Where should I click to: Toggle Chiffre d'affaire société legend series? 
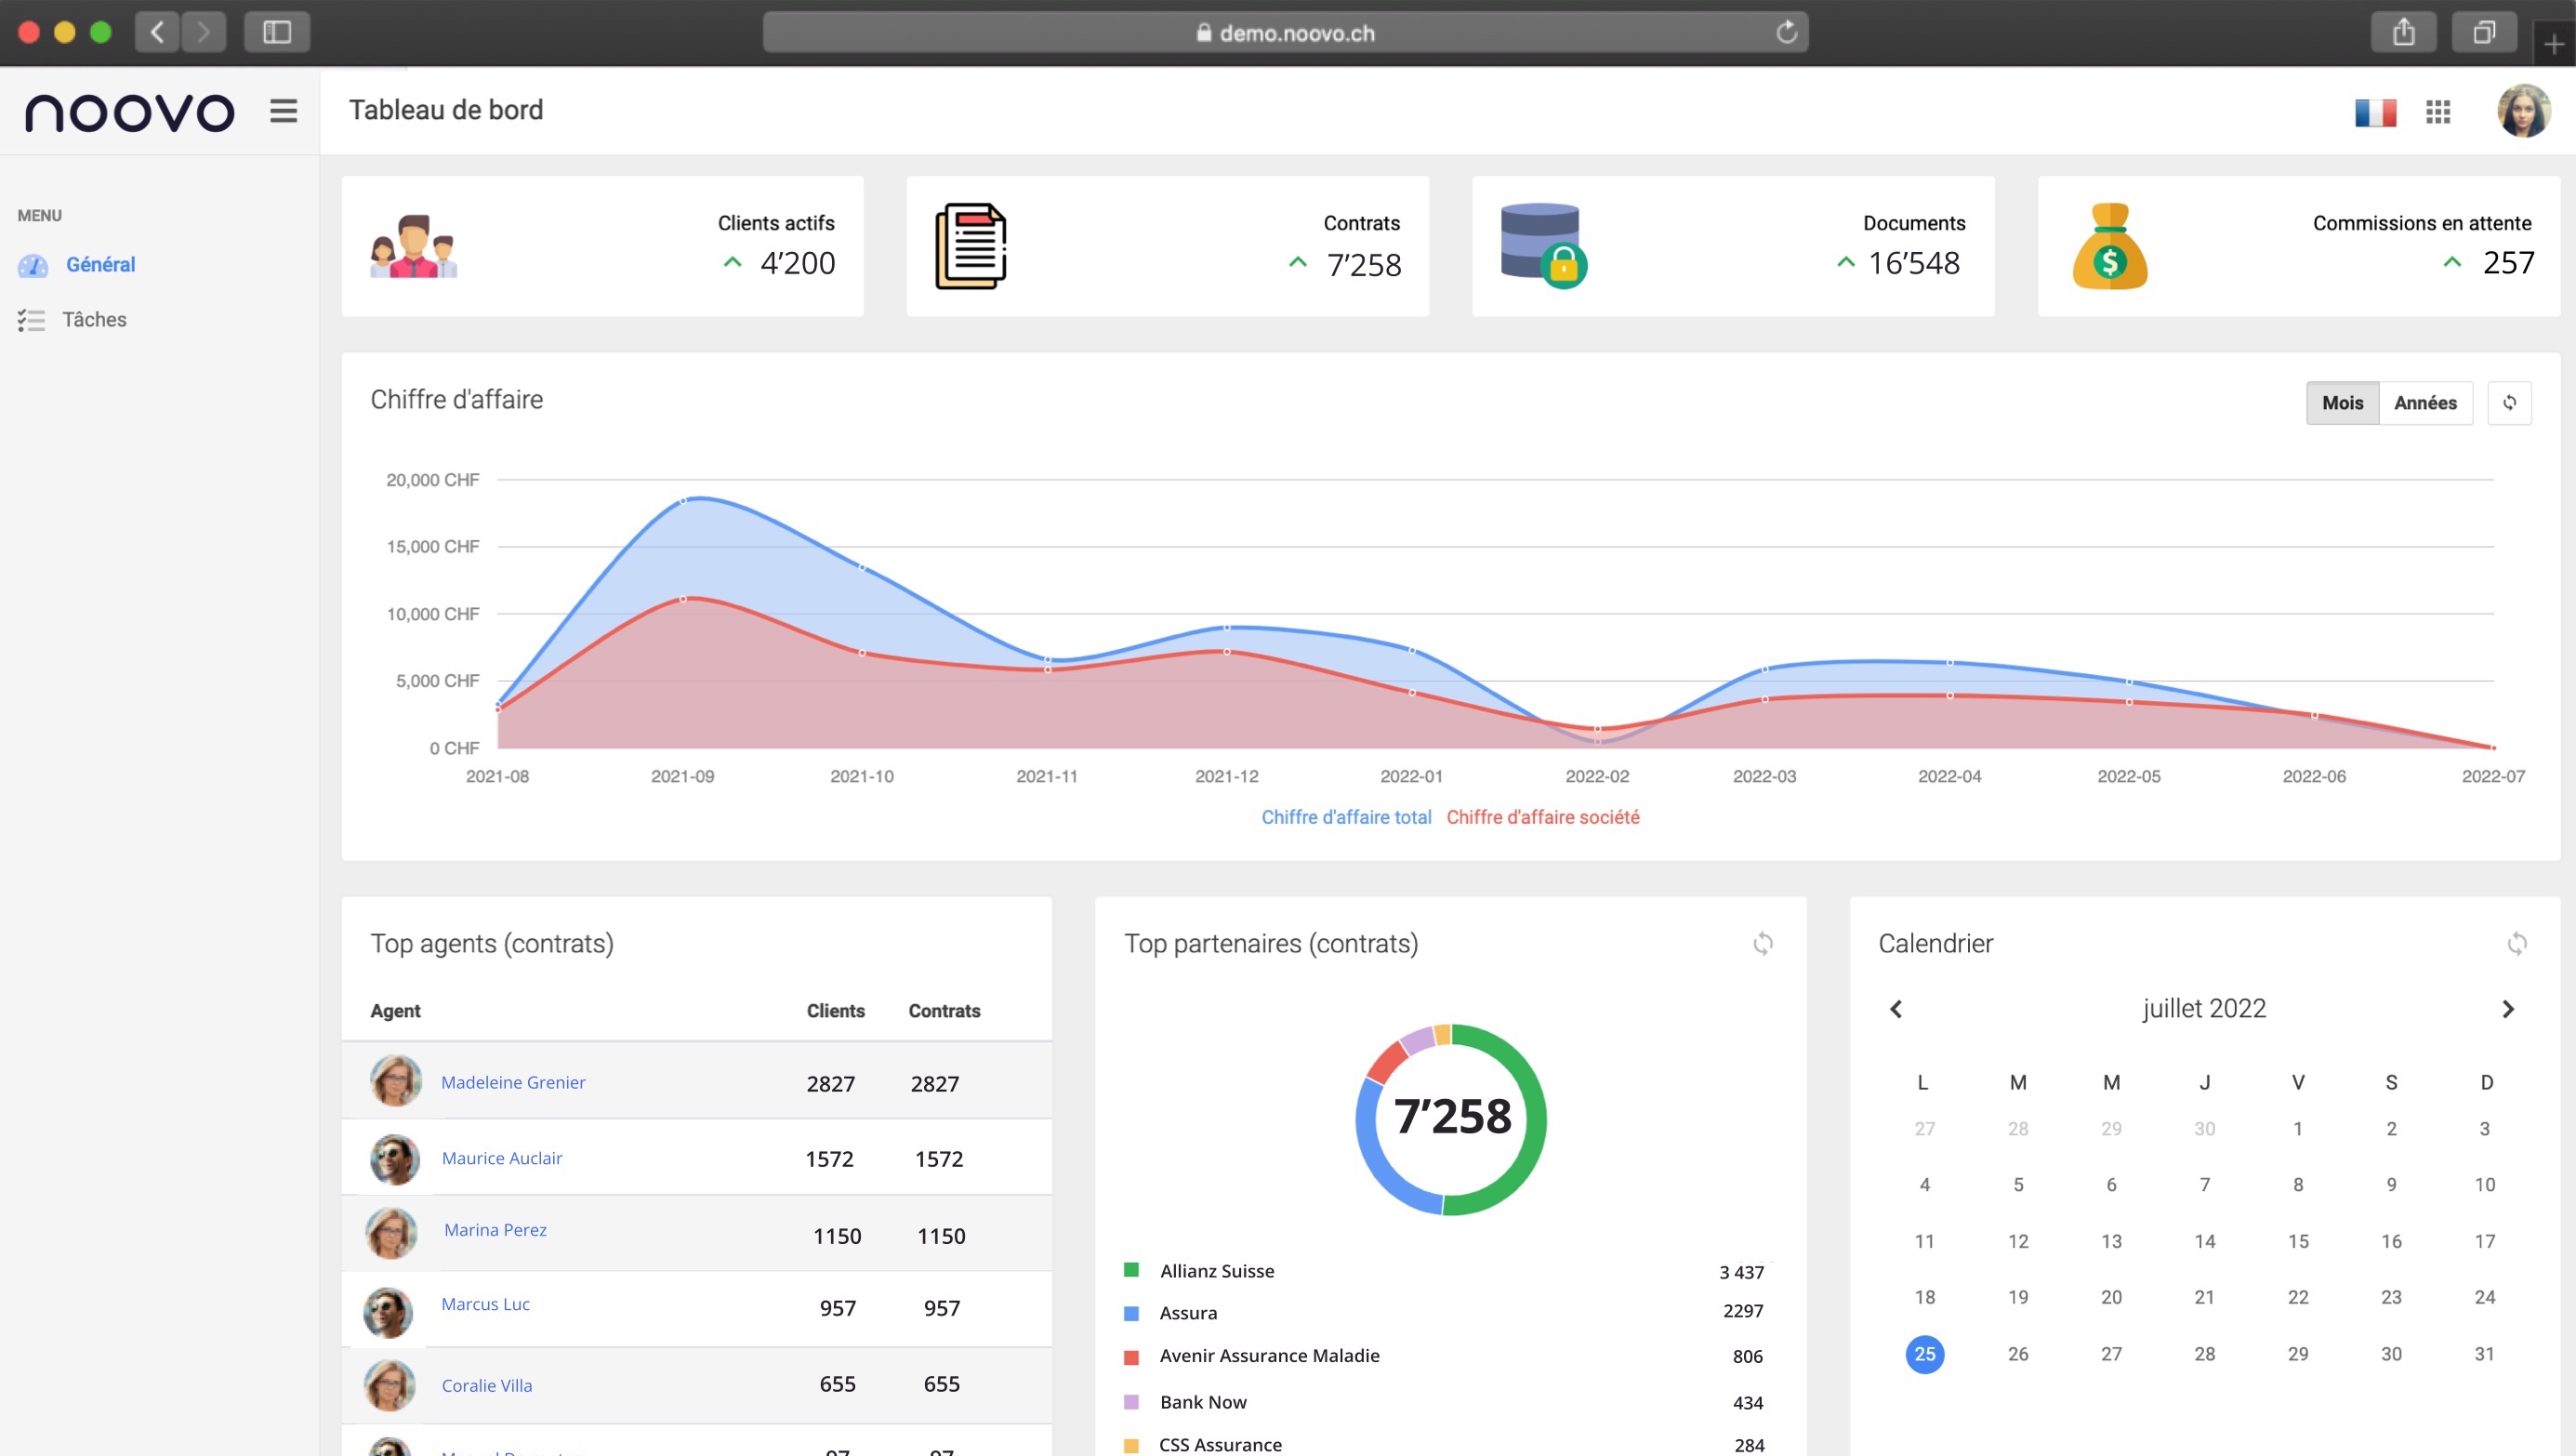click(x=1542, y=817)
